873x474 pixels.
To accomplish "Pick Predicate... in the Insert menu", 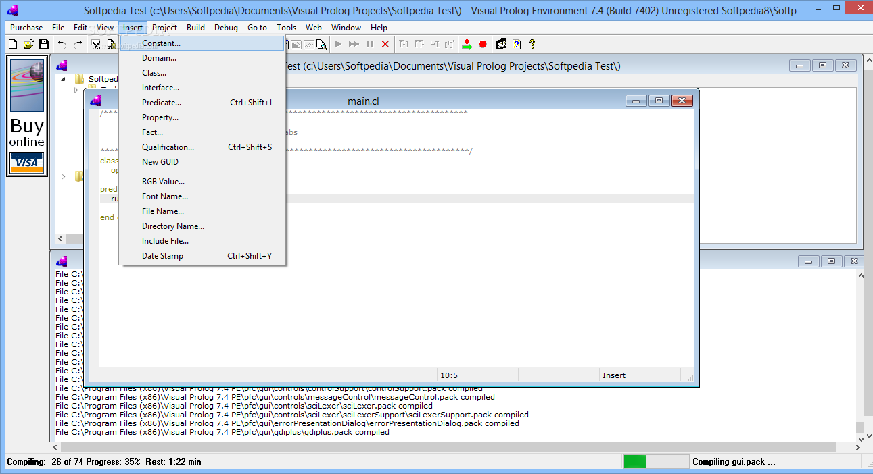I will 202,103.
